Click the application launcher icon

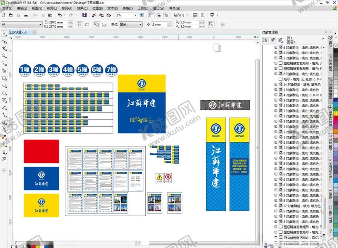pyautogui.click(x=212, y=15)
